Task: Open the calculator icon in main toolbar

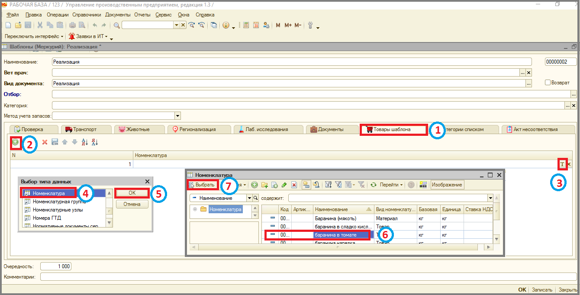Action: [x=246, y=25]
